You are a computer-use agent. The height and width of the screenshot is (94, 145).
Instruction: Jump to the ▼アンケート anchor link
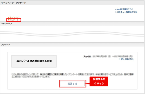[13, 20]
